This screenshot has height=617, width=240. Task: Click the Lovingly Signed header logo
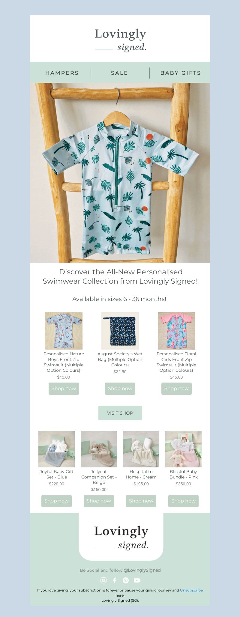(120, 40)
